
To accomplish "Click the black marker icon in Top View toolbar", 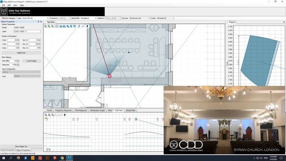I will point(87,26).
